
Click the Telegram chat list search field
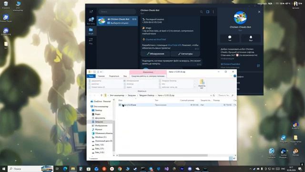tap(117, 11)
